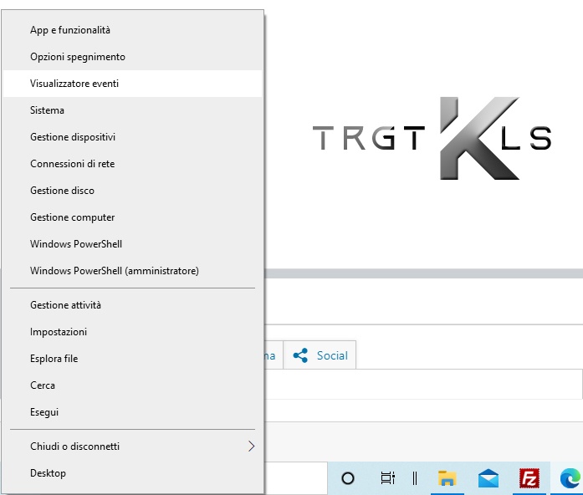The height and width of the screenshot is (495, 583).
Task: Launch Windows PowerShell (amministratore)
Action: (x=115, y=271)
